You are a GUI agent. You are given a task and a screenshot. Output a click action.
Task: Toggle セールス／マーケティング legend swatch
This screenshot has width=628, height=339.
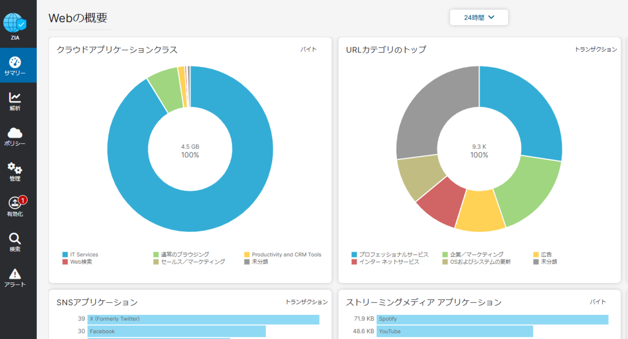coord(156,262)
